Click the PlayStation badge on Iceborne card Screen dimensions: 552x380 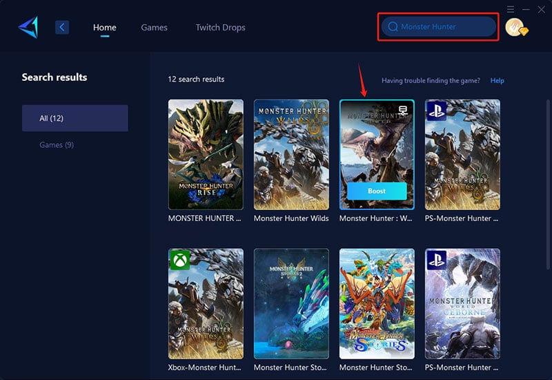tap(437, 260)
